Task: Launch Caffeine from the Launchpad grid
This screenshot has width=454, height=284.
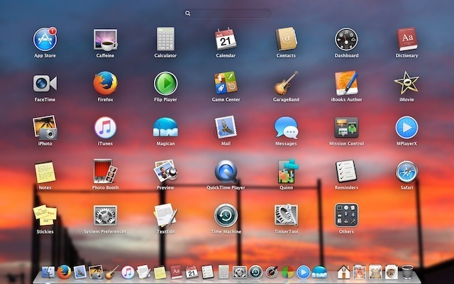Action: [x=105, y=40]
